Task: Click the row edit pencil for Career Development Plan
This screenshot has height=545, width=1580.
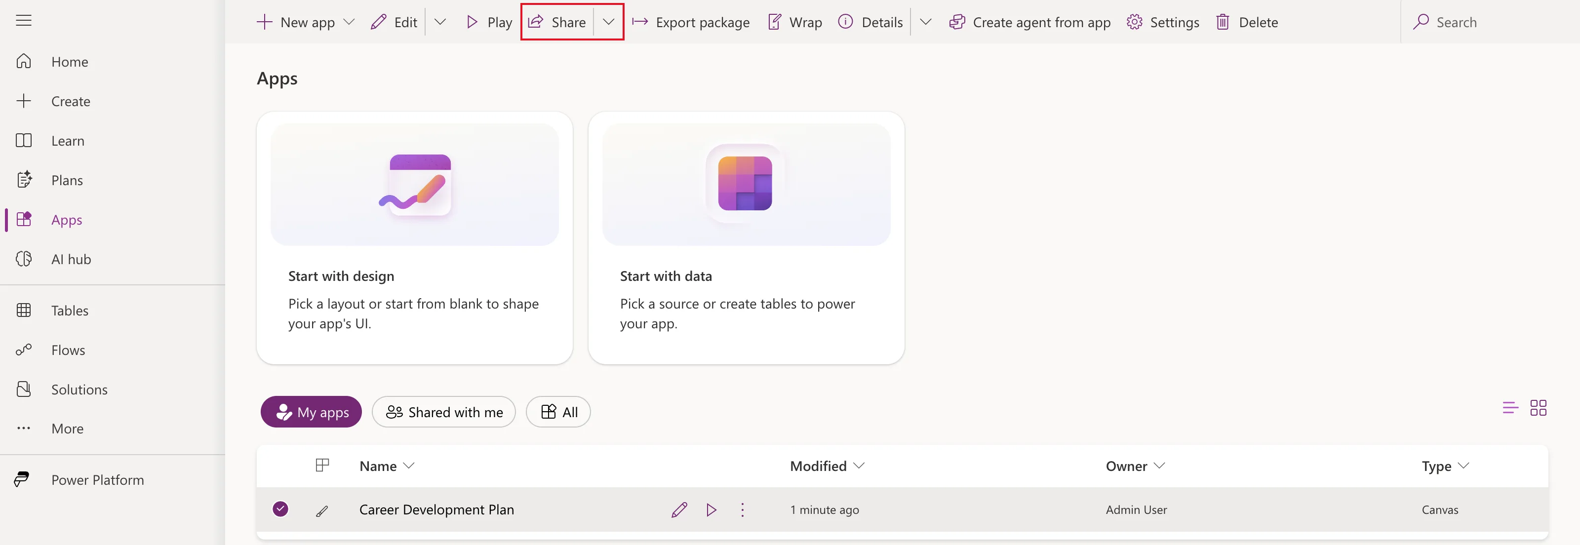Action: click(x=679, y=510)
